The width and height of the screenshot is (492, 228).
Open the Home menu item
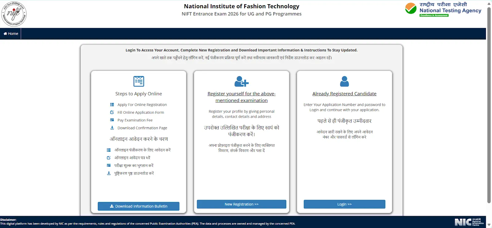[x=11, y=34]
